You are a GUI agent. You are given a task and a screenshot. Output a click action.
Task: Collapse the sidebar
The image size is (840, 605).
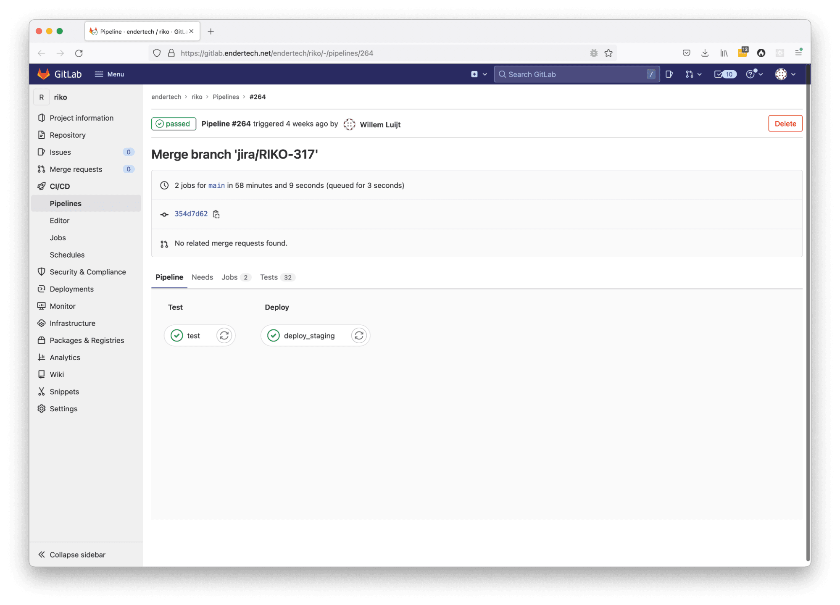71,555
